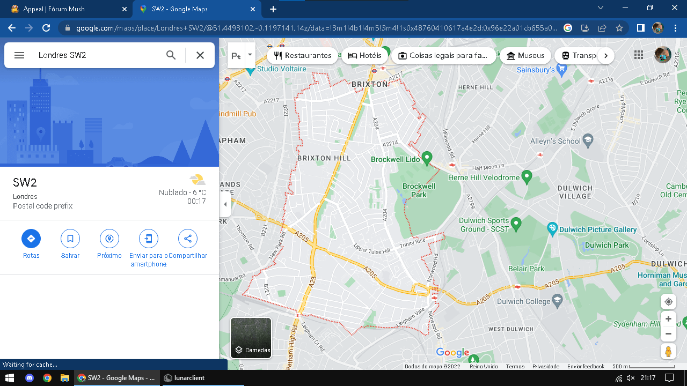Click the Dulwich Sports Ground marker
687x386 pixels.
[516, 223]
